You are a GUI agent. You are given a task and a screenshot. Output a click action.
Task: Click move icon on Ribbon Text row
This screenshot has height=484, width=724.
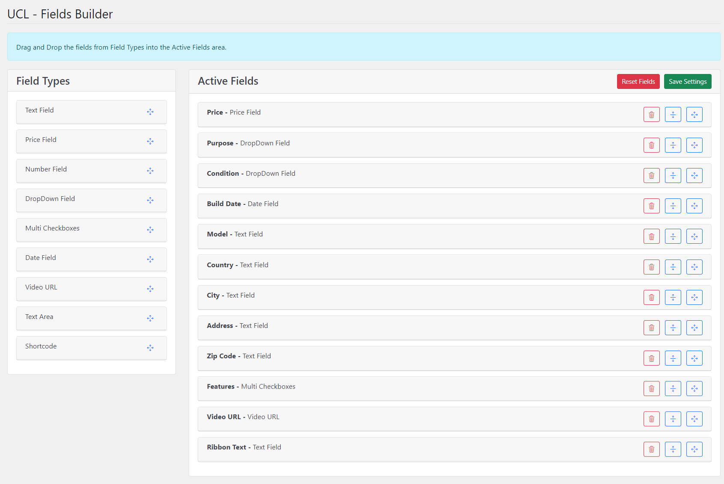click(694, 449)
